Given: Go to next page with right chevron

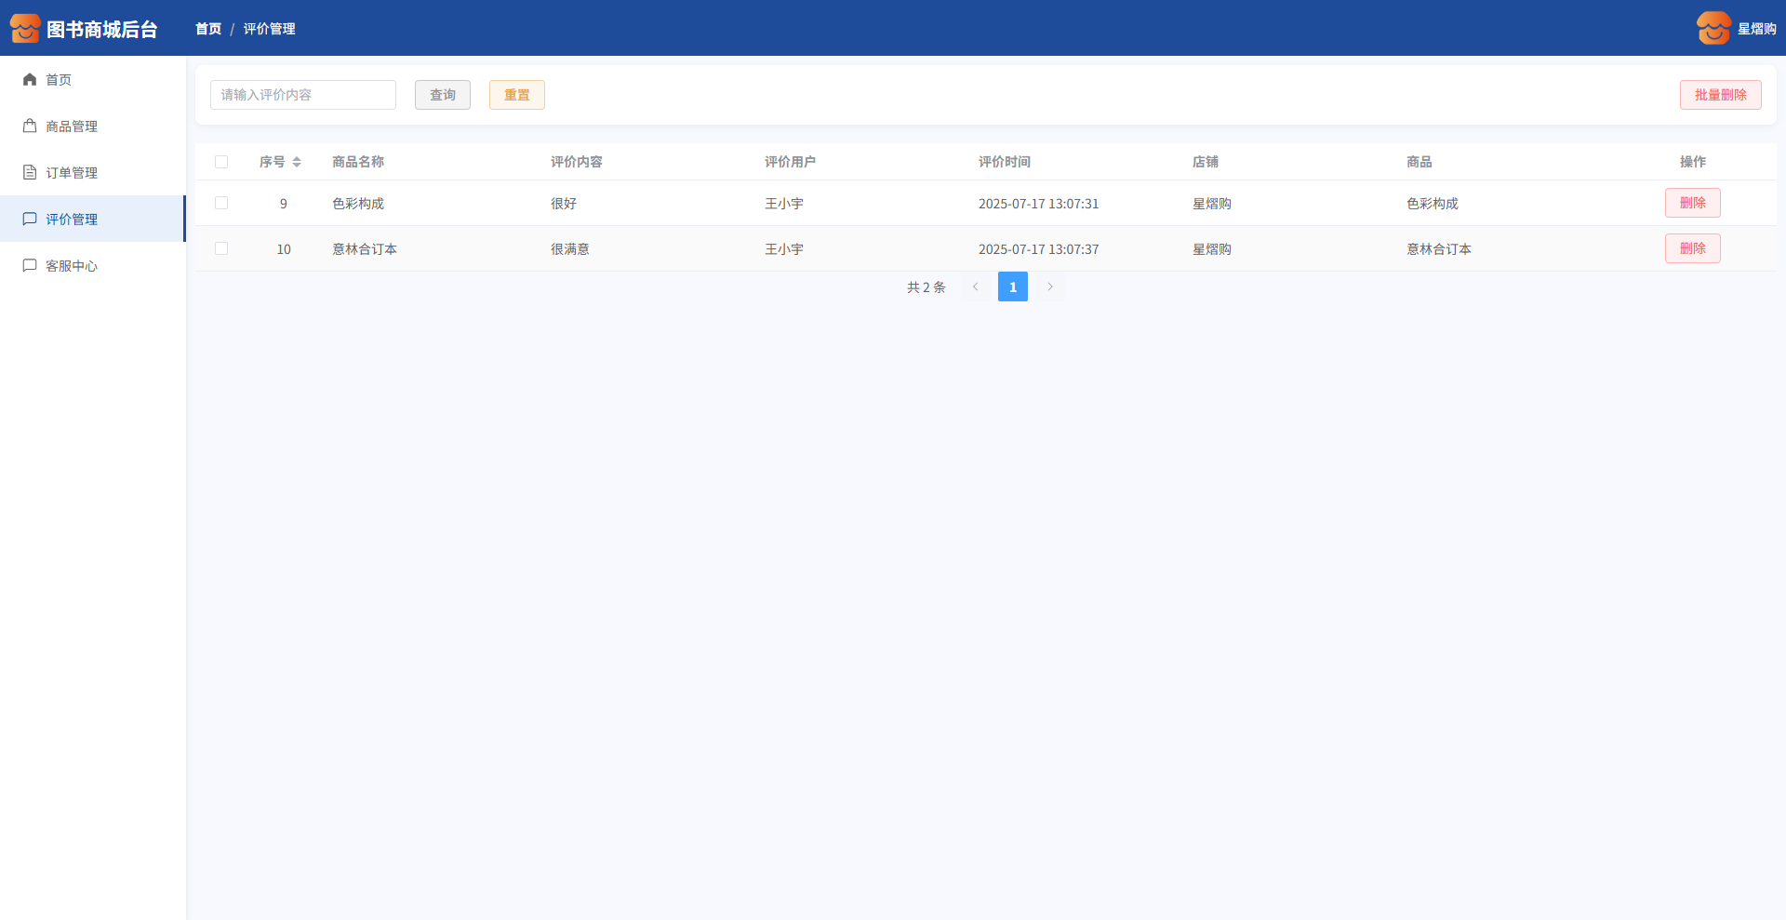Looking at the screenshot, I should (x=1050, y=287).
